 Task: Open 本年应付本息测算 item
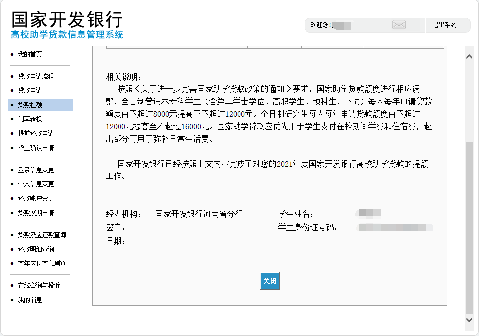(x=42, y=263)
